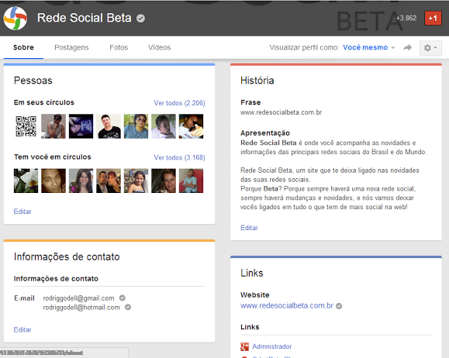This screenshot has height=358, width=449.
Task: Open the blonde woman close-up thumbnail
Action: point(163,181)
